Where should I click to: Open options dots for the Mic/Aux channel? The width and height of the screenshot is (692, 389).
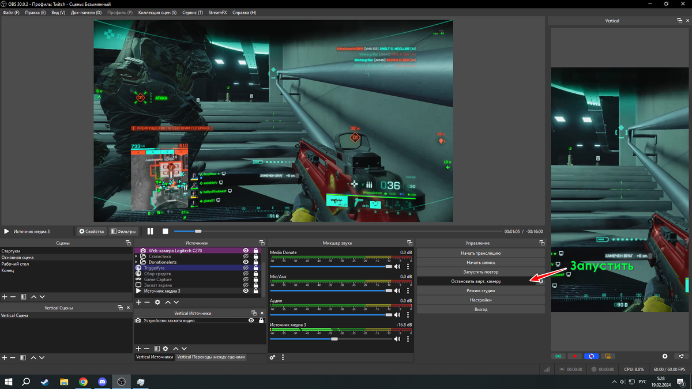(408, 291)
